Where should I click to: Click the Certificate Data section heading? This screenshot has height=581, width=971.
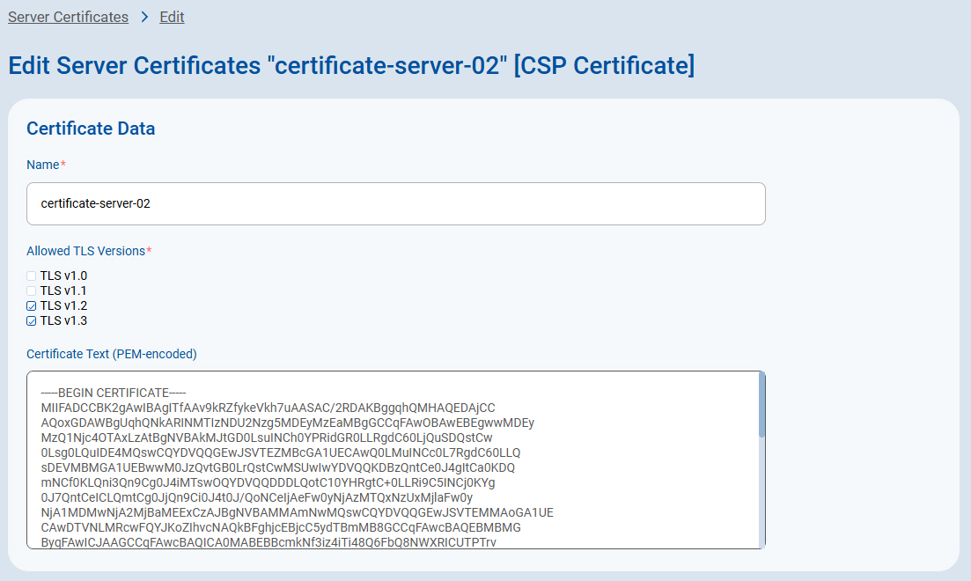[91, 129]
